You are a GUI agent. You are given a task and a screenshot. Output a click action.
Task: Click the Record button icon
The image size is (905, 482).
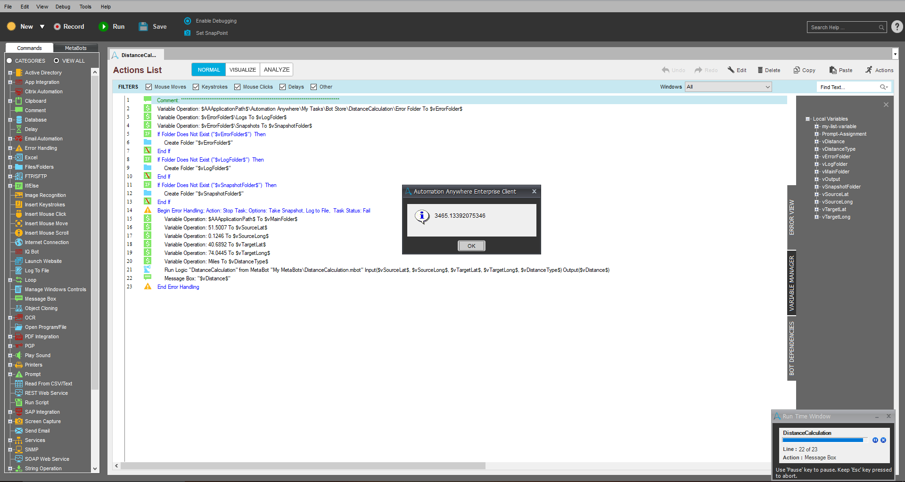pyautogui.click(x=57, y=27)
